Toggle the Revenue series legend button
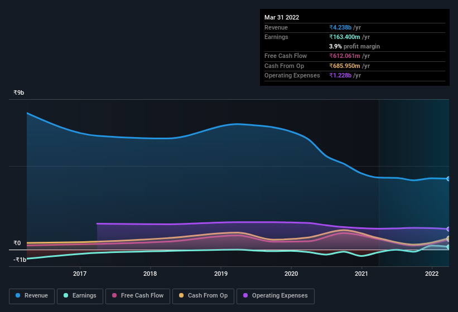This screenshot has height=312, width=458. point(32,296)
